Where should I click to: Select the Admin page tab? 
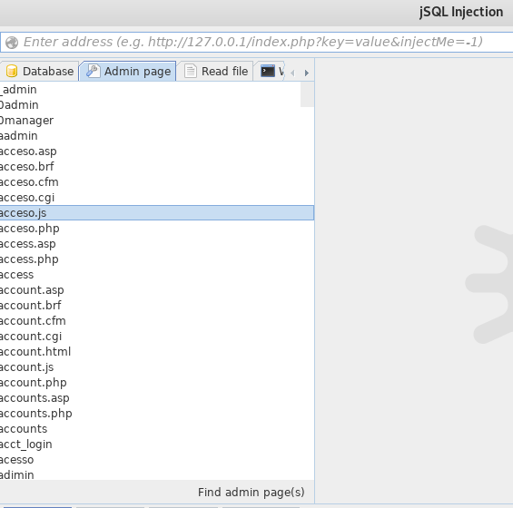pos(128,71)
